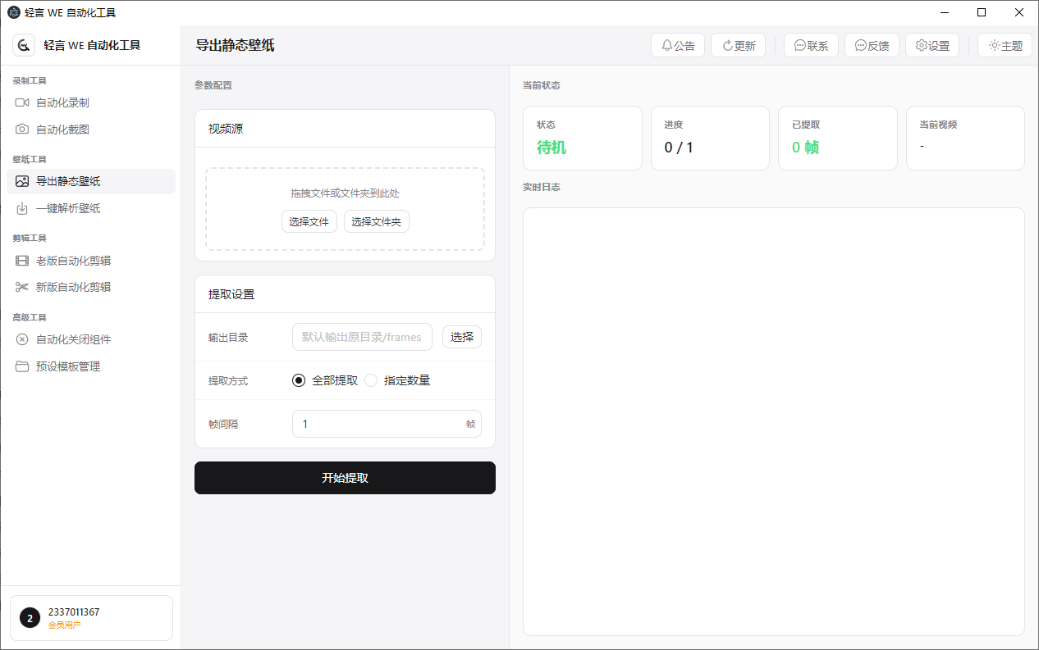Click the 输出目录 output path field
This screenshot has width=1039, height=650.
click(362, 337)
